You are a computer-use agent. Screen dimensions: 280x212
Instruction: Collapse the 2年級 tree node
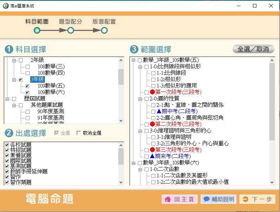[14, 61]
